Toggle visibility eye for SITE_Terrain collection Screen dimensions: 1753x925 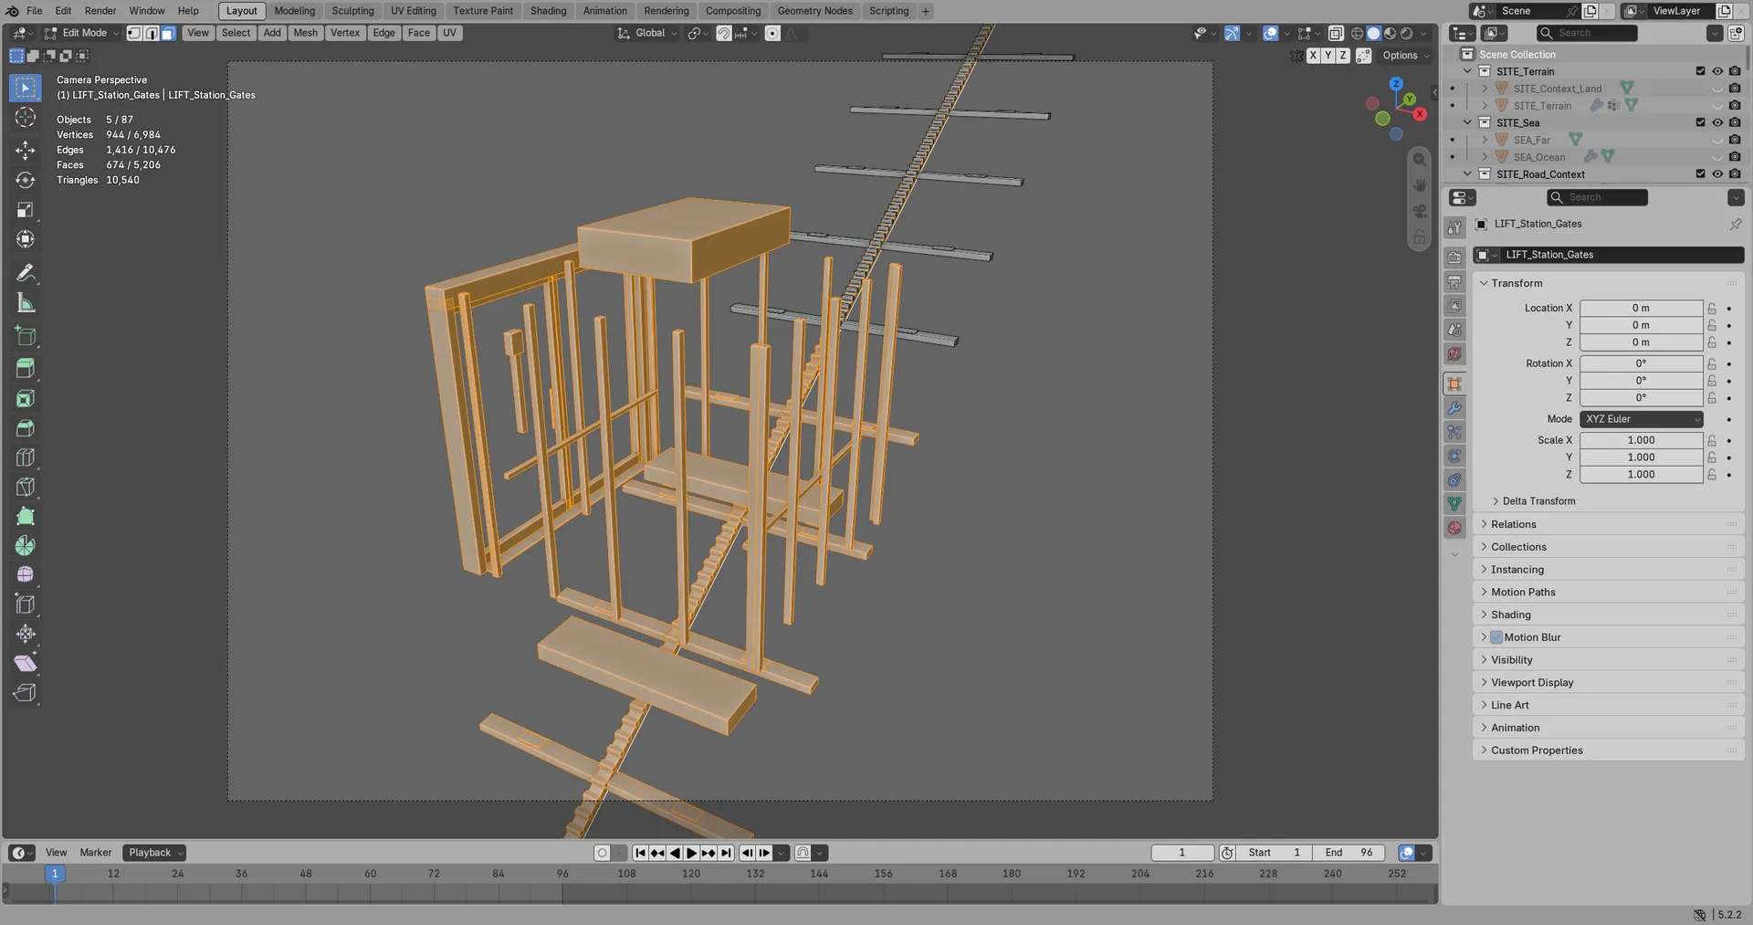click(1717, 71)
